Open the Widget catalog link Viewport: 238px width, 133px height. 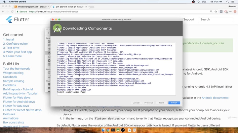(x=13, y=73)
